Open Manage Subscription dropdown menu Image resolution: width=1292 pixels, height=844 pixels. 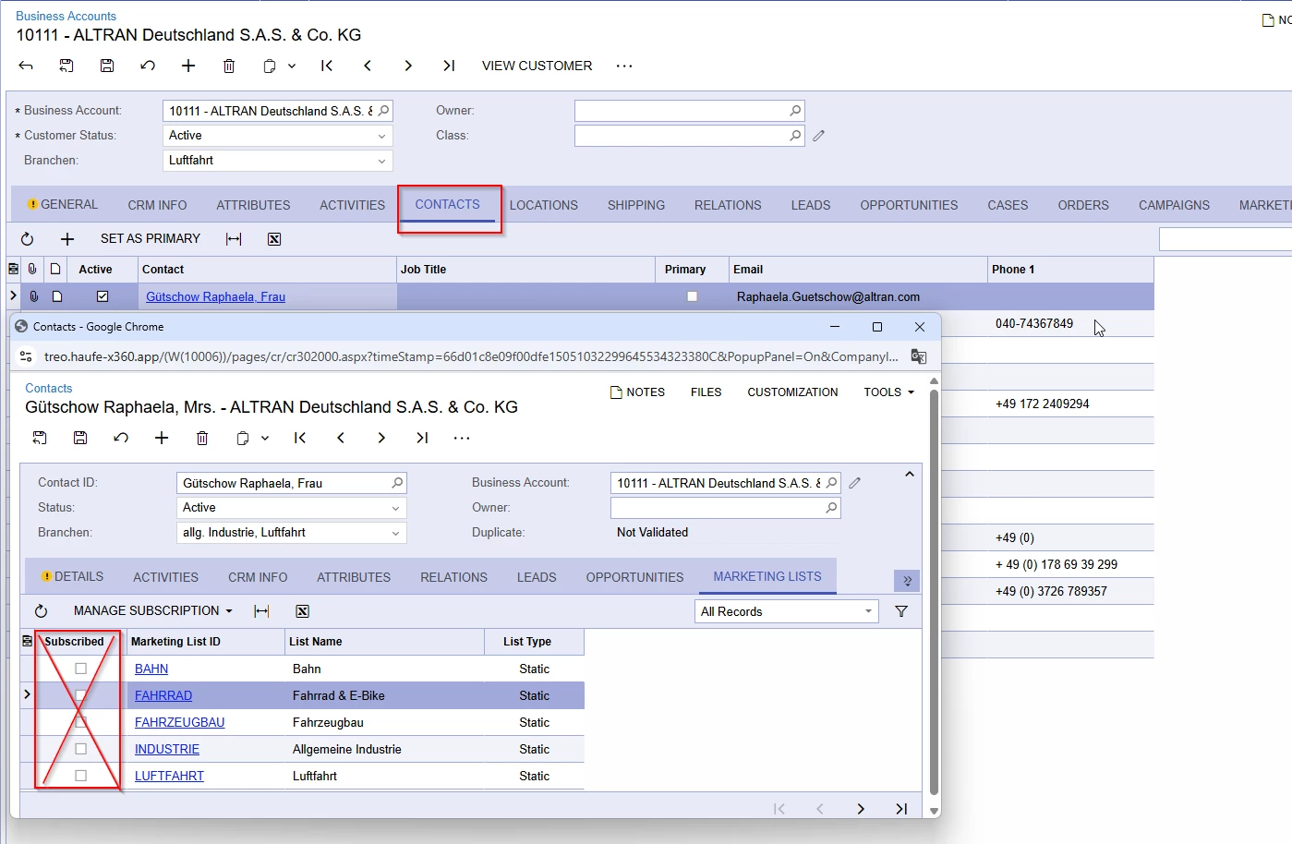[x=153, y=610]
